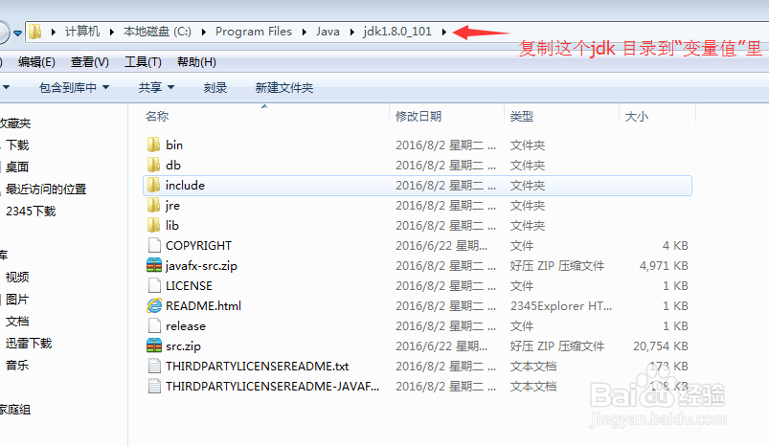Sort by 名称 column header
This screenshot has height=446, width=769.
pos(157,116)
